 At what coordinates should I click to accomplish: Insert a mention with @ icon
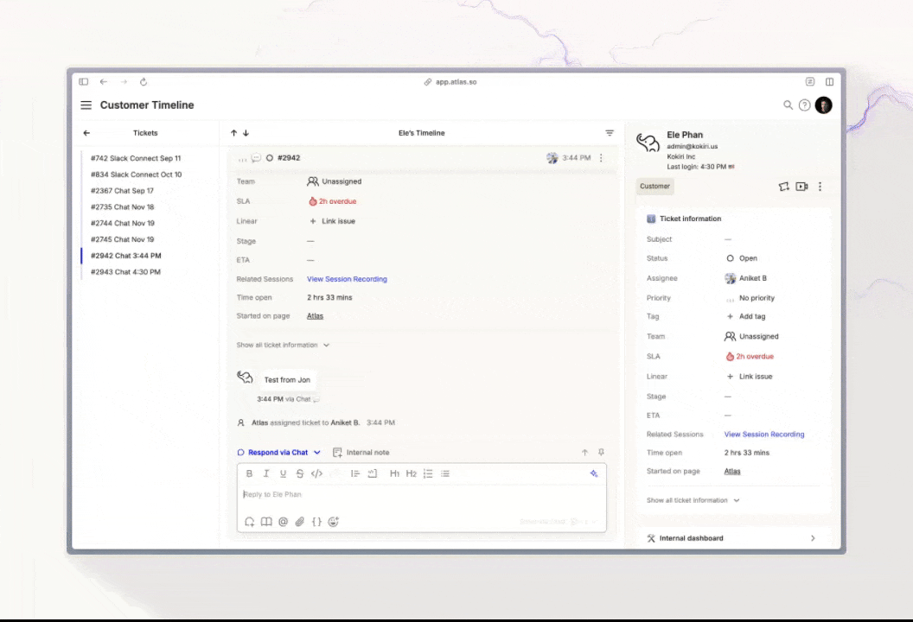(x=283, y=522)
